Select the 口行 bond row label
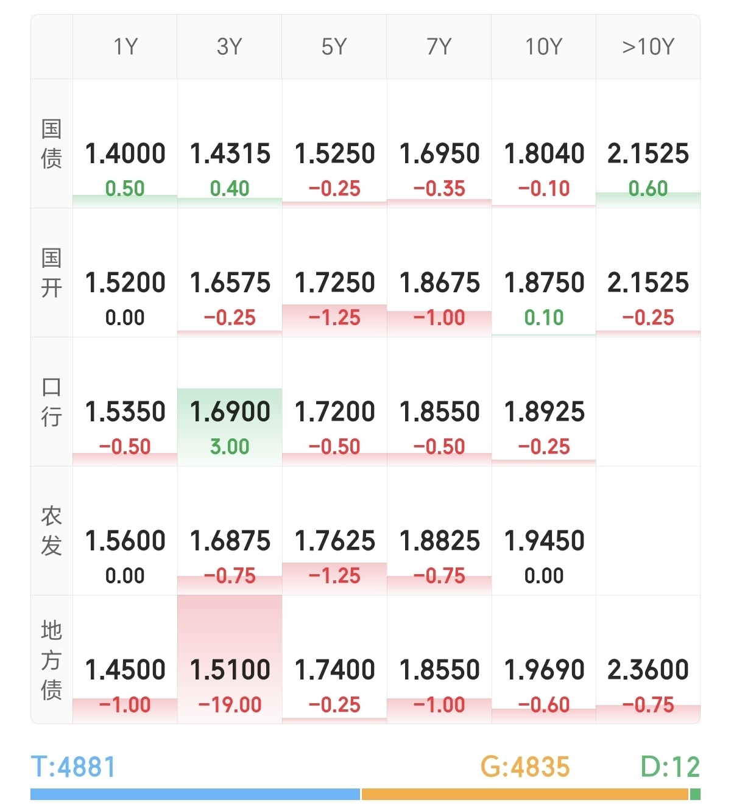Image resolution: width=731 pixels, height=811 pixels. (x=52, y=402)
